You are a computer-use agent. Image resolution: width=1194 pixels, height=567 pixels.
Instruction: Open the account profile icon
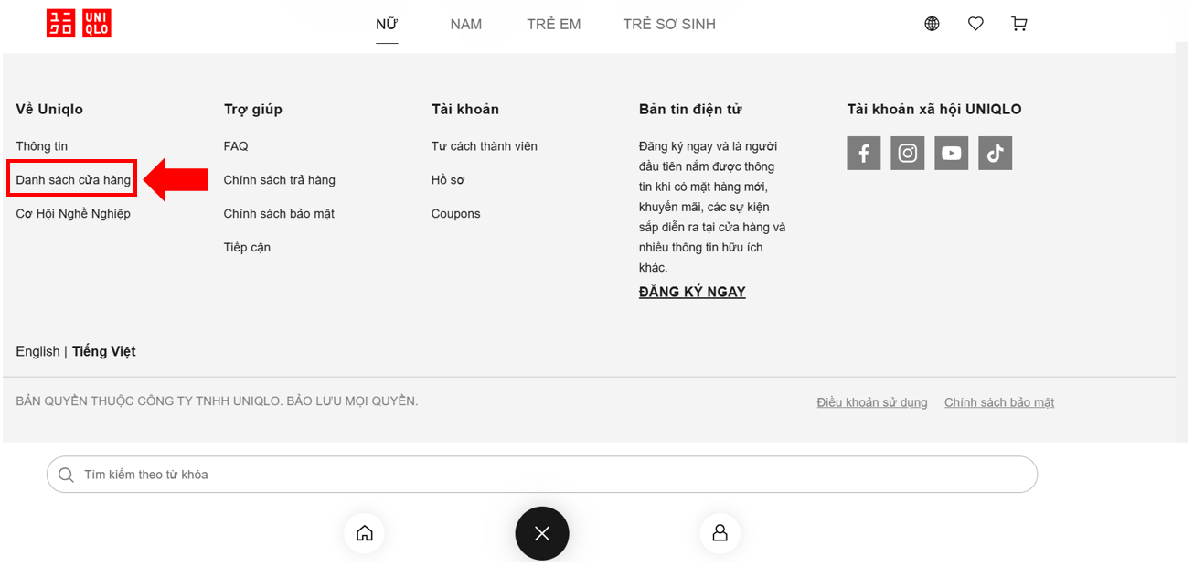[720, 533]
